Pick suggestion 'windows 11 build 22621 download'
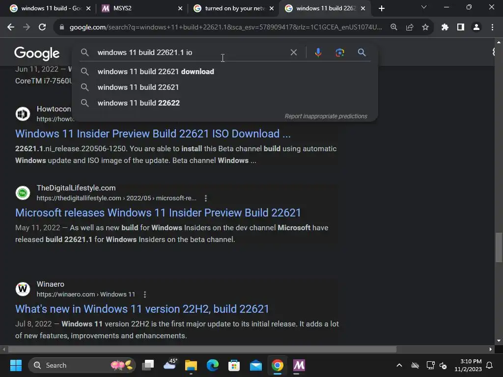This screenshot has height=377, width=503. 225,72
